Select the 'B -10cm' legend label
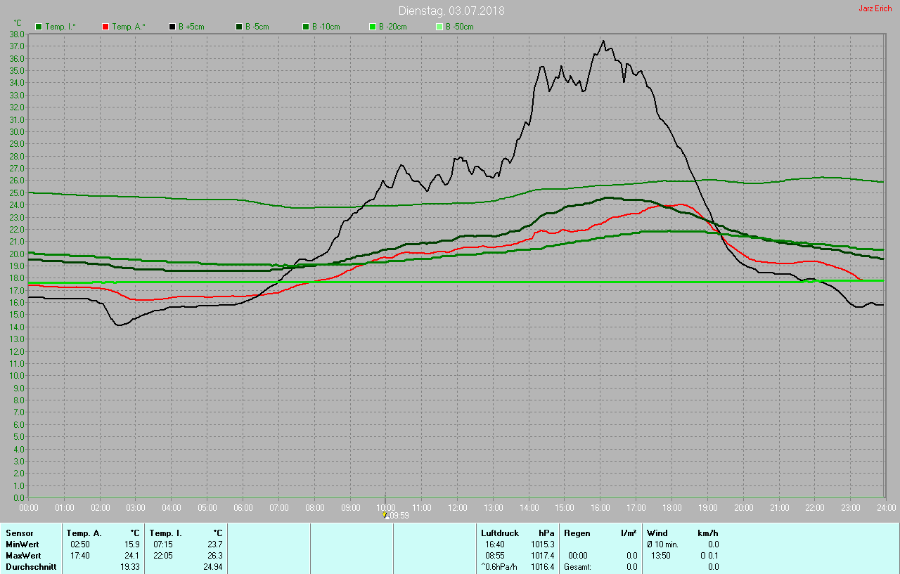Viewport: 900px width, 574px height. coord(326,27)
